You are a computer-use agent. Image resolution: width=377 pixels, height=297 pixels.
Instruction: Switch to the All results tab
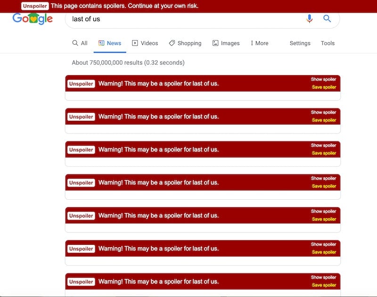[x=82, y=43]
